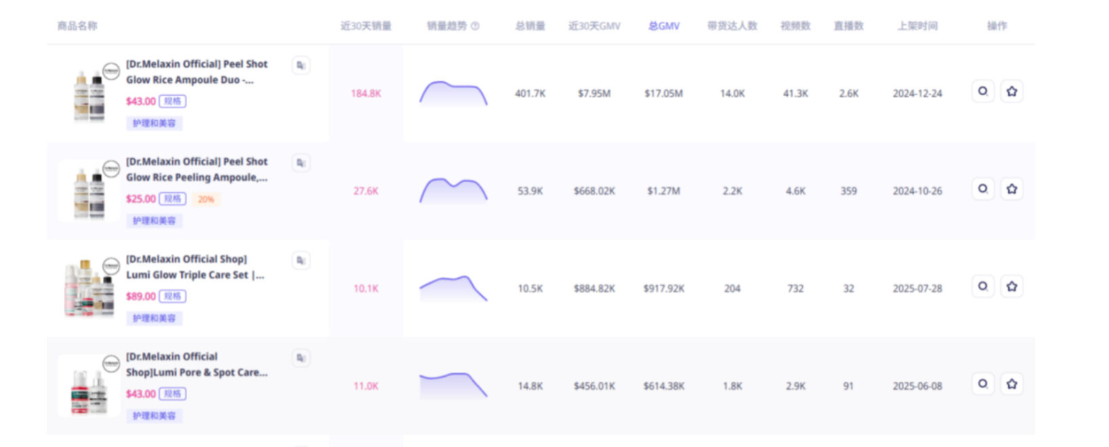Click sales trend chart for 11.0K row
1109x447 pixels.
(453, 386)
